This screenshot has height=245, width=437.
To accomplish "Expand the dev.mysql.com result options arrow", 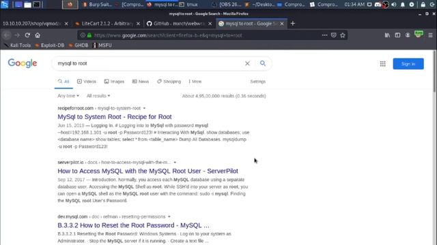I will pyautogui.click(x=169, y=216).
